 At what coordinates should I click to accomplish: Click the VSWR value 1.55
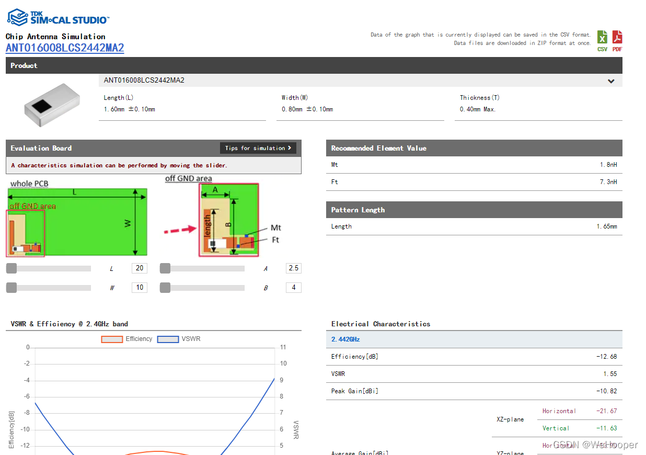[609, 374]
